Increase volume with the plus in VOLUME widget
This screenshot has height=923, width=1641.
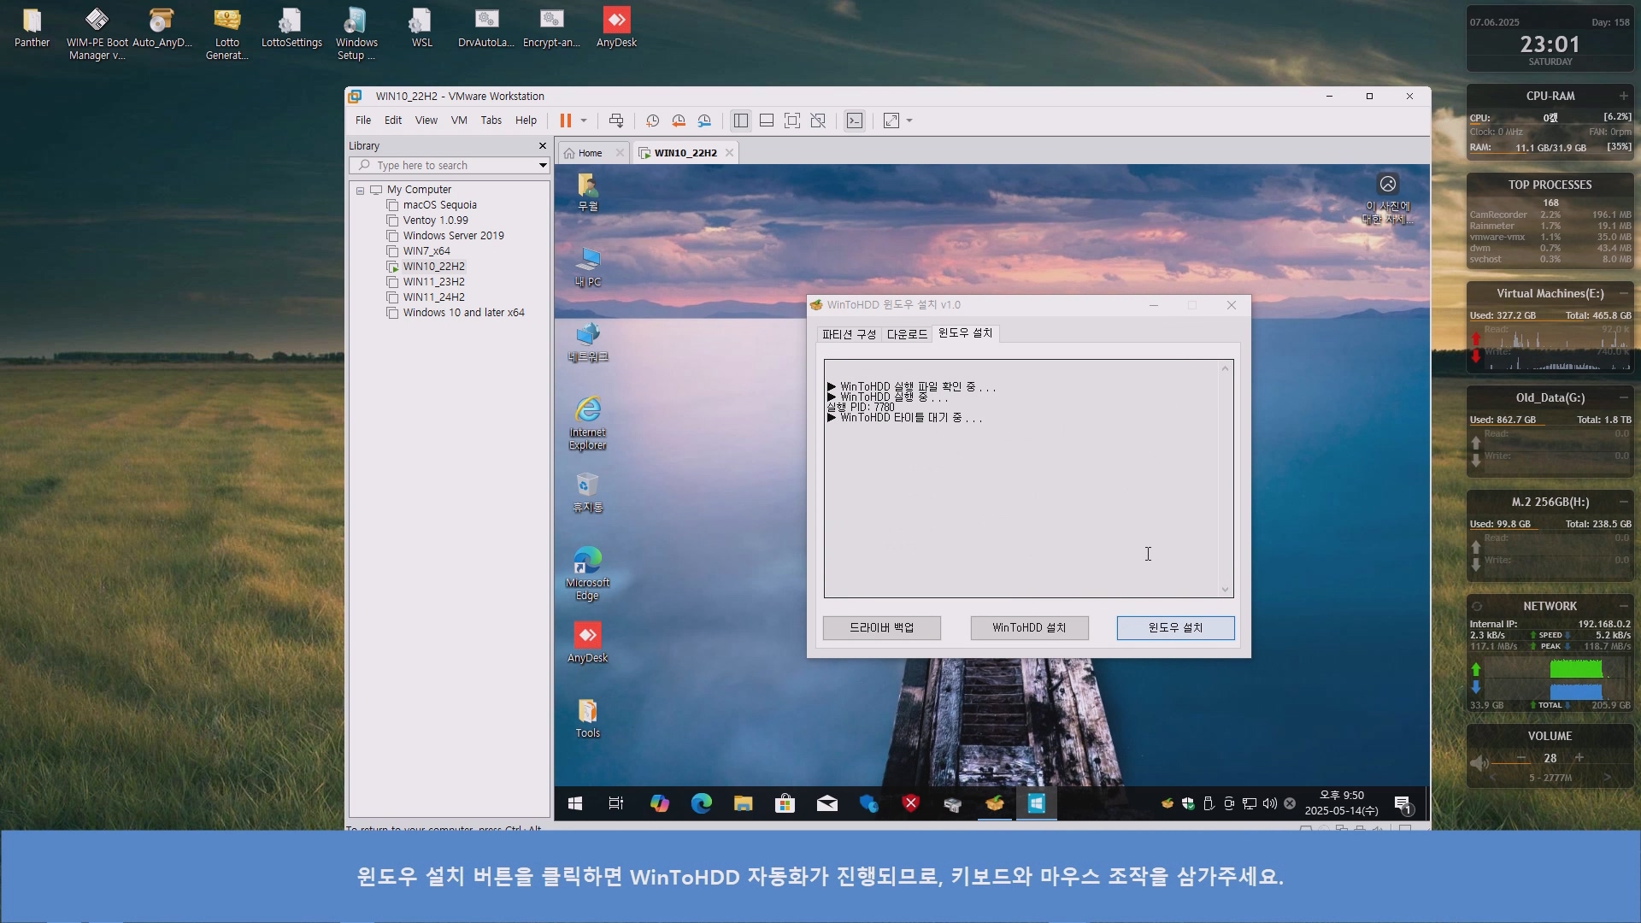(x=1579, y=758)
